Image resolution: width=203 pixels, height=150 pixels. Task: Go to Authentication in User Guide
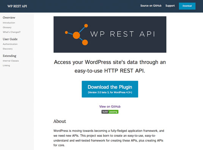click(10, 44)
